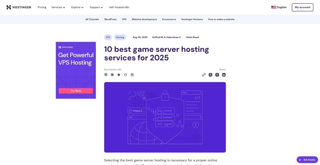Click the Hostinger logo in header
The image size is (320, 165).
tap(19, 7)
